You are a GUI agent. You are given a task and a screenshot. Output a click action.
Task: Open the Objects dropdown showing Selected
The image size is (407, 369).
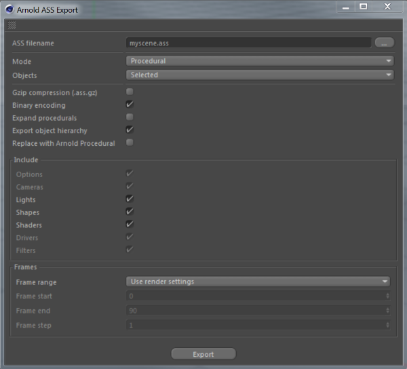pyautogui.click(x=260, y=75)
